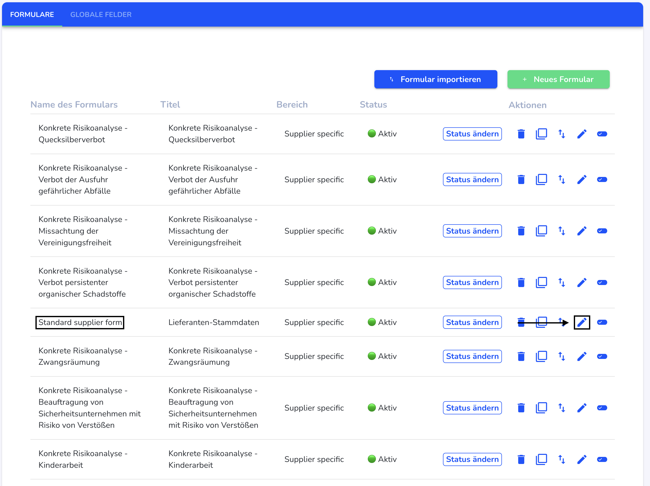Click Status ändern for Quecksilberverbot
The width and height of the screenshot is (650, 486).
pyautogui.click(x=472, y=134)
